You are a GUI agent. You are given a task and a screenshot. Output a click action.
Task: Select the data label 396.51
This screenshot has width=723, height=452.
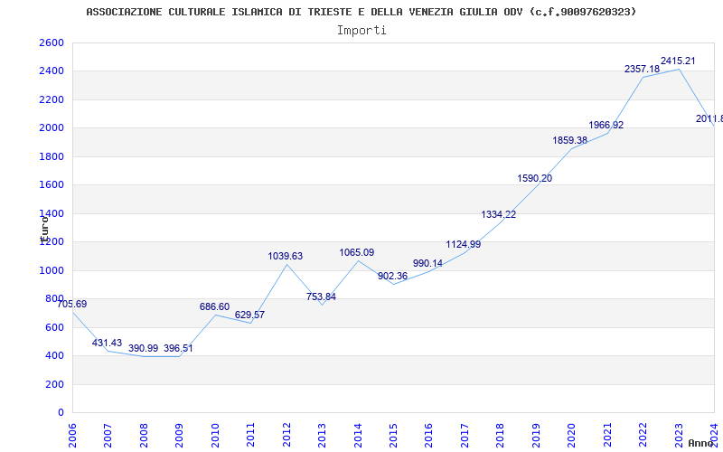[178, 348]
